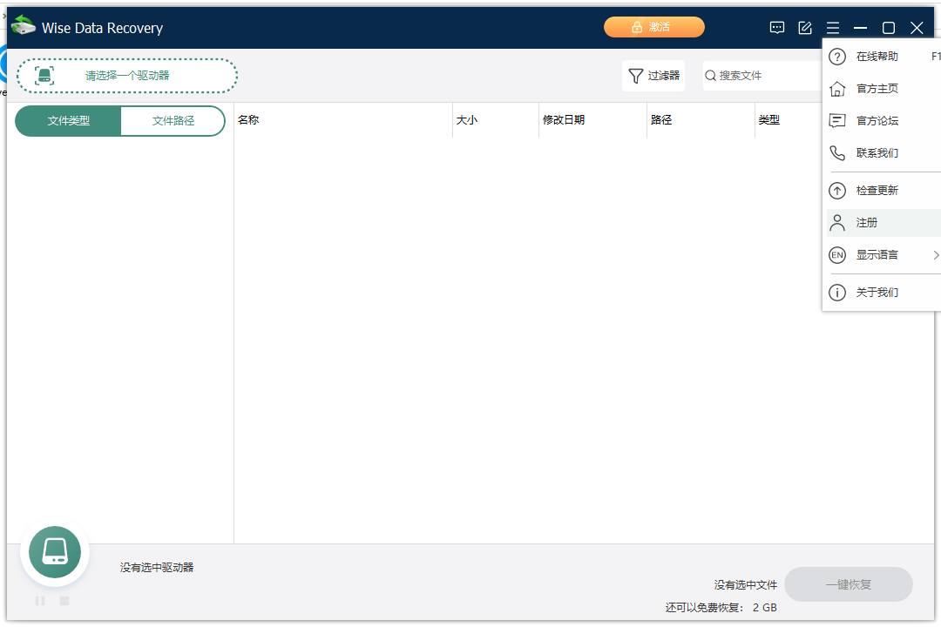
Task: Open the hamburger menu icon
Action: [833, 28]
